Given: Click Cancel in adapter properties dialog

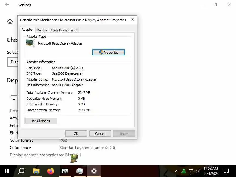Looking at the screenshot, I should pos(100,134).
